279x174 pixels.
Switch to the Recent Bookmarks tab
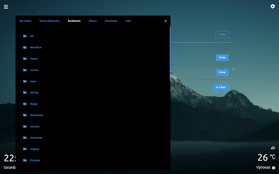(49, 21)
